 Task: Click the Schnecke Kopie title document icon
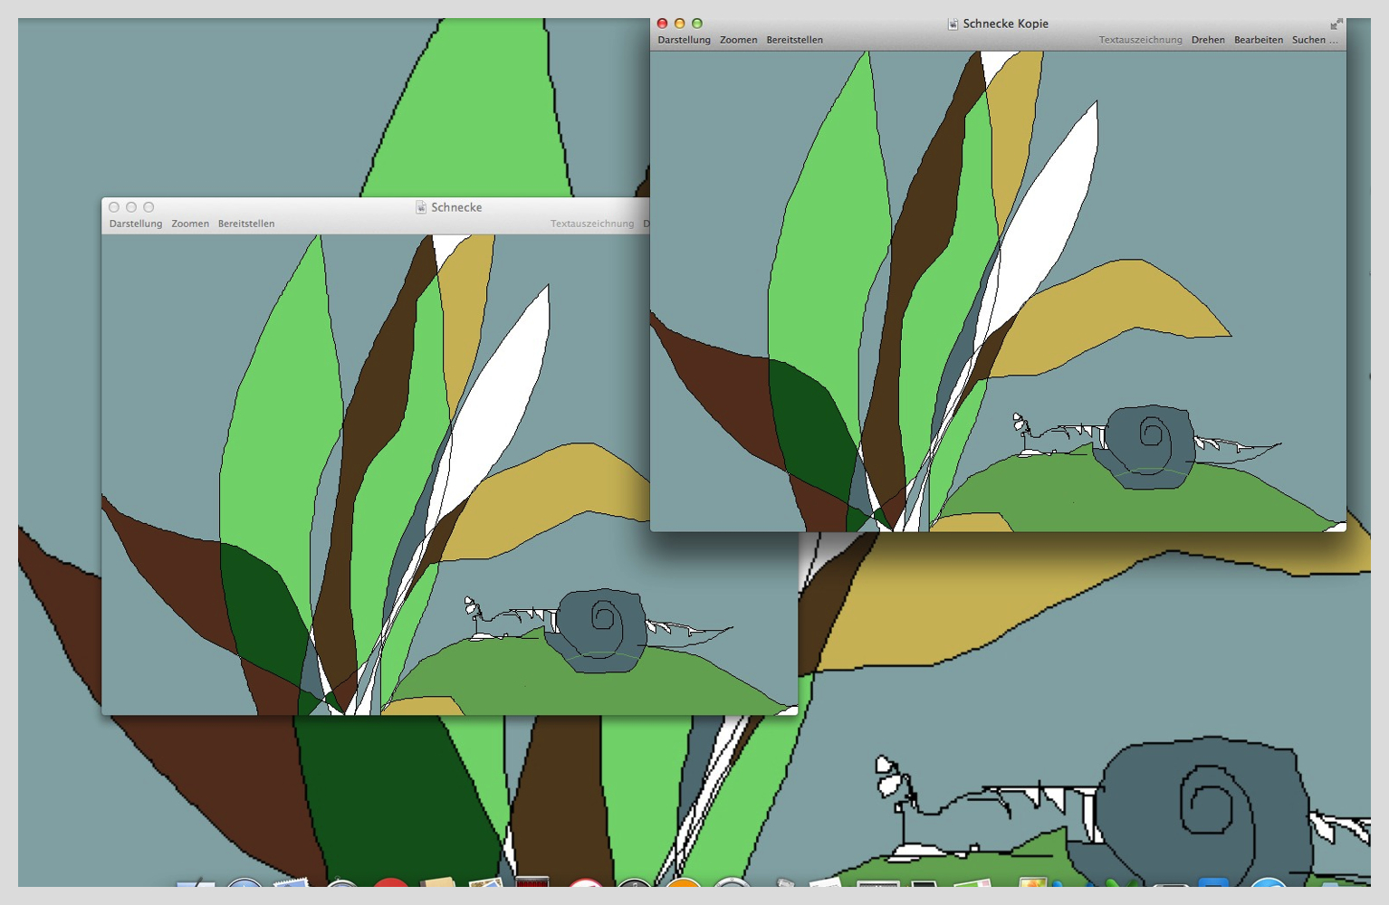(953, 24)
